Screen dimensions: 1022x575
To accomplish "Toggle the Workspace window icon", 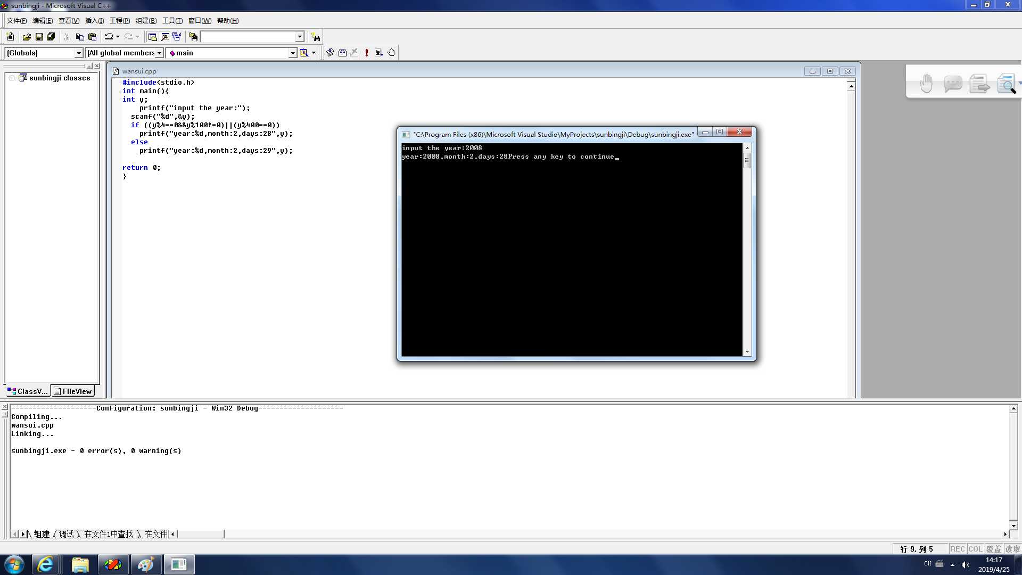I will tap(152, 37).
